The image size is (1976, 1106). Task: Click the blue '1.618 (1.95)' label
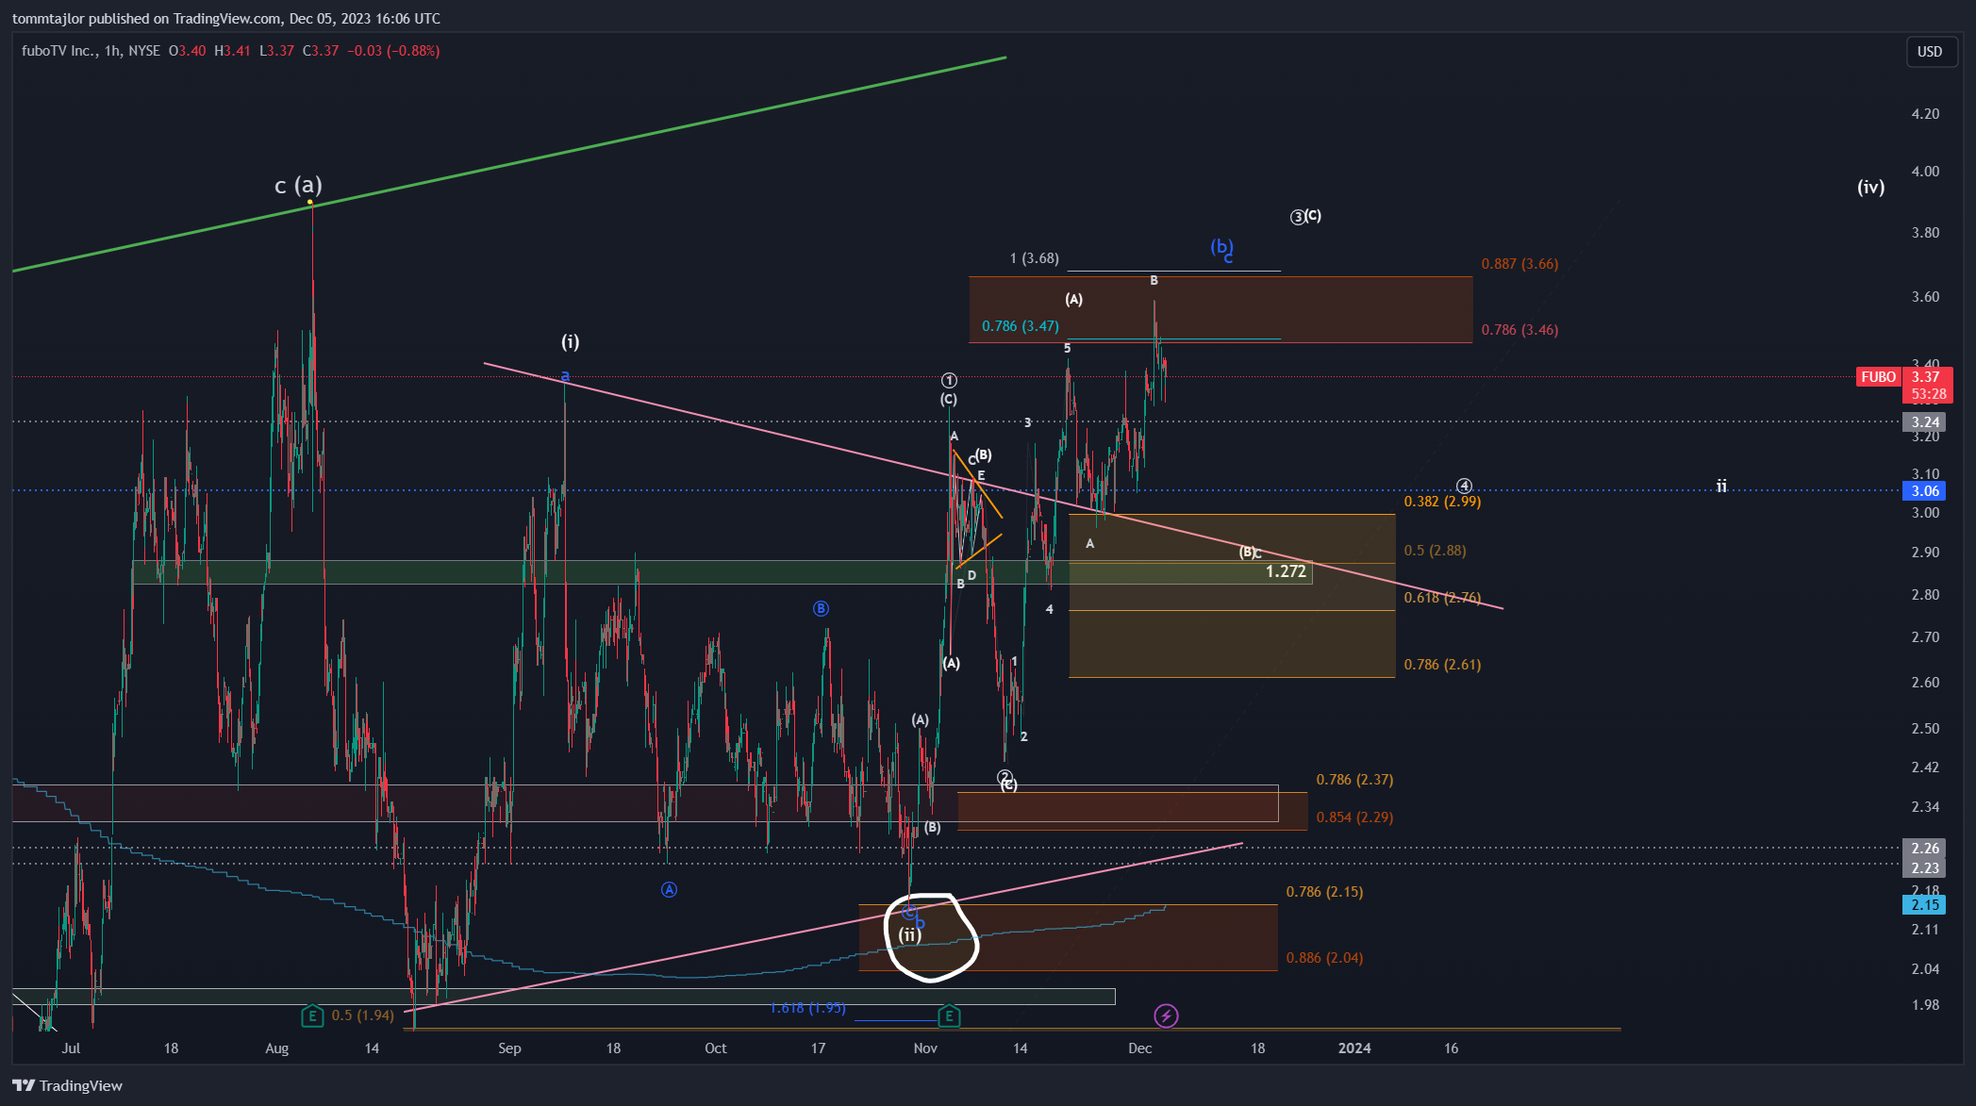coord(807,1008)
